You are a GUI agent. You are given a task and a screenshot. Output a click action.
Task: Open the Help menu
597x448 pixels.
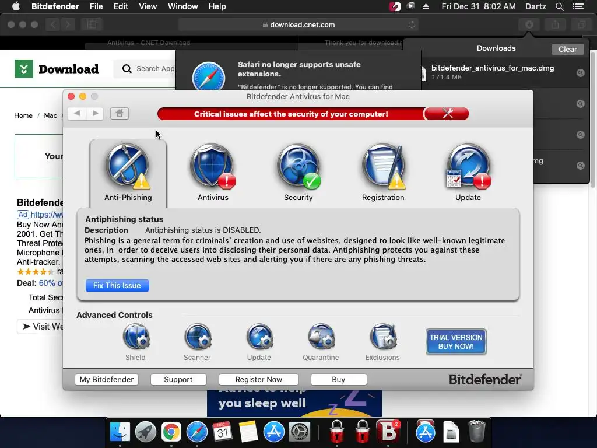coord(217,6)
